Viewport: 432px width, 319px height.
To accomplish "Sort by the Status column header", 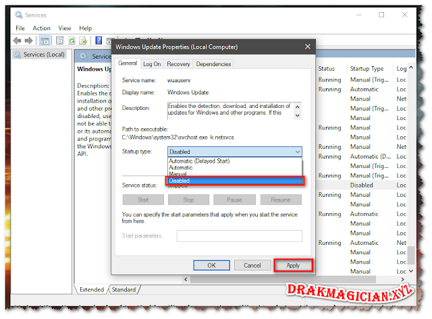I will (327, 69).
